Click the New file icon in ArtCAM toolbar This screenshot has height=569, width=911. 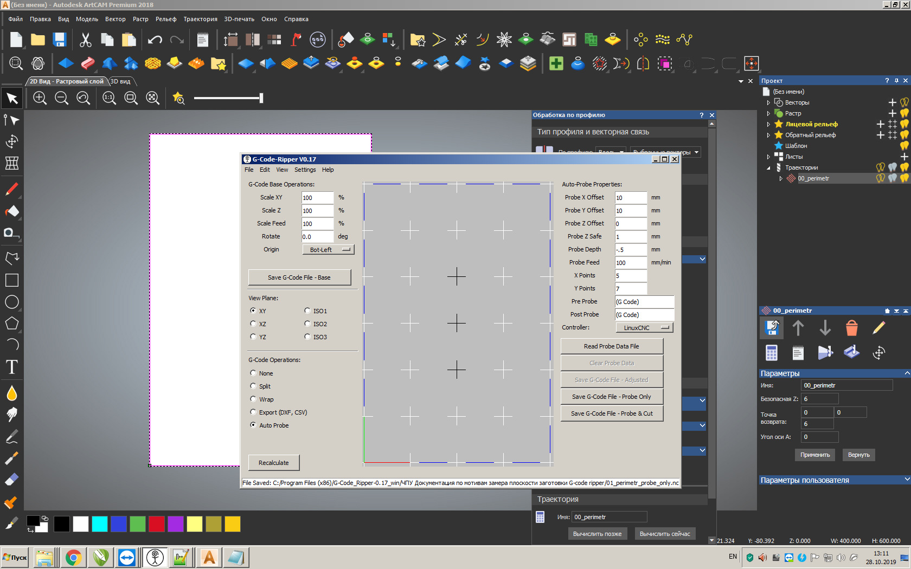pyautogui.click(x=16, y=40)
